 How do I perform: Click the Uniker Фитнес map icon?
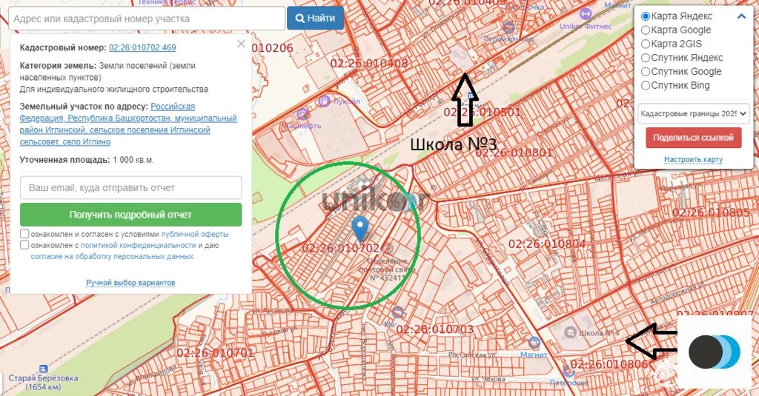(586, 14)
